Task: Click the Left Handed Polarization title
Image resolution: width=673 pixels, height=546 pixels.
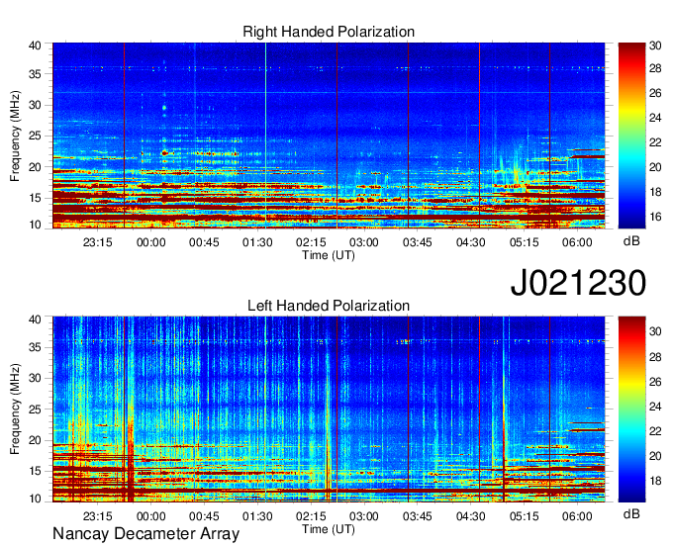Action: pos(329,306)
